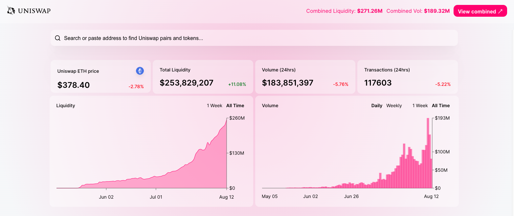Click the Volume (24hrs) card label
Screen dimensions: 514x216
click(279, 70)
